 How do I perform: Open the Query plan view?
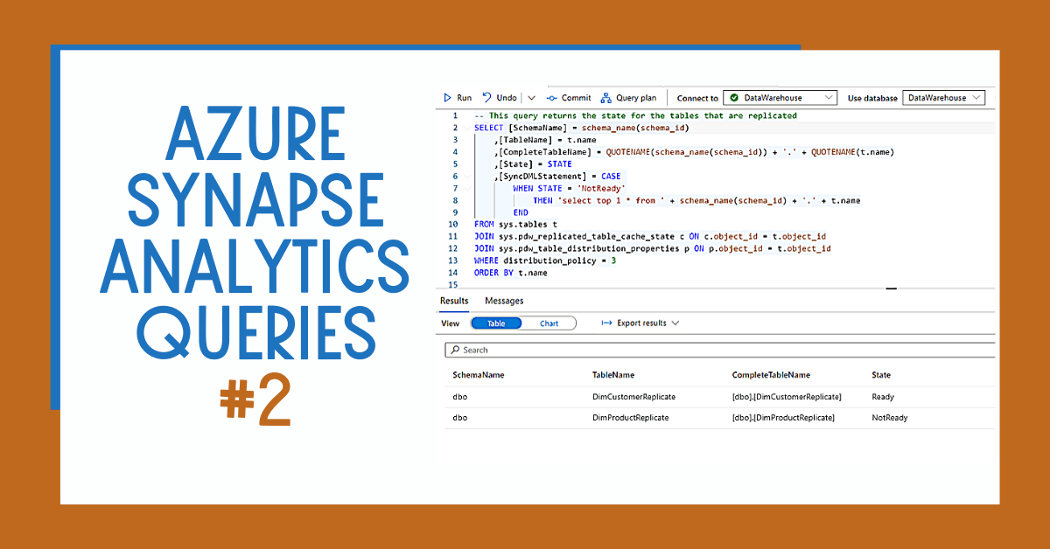(x=628, y=98)
